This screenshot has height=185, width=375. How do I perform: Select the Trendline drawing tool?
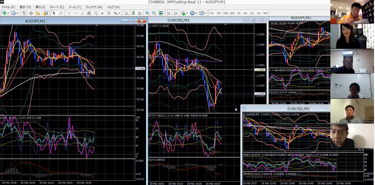point(82,13)
